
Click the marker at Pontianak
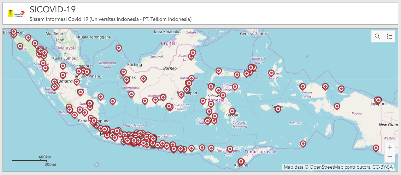pyautogui.click(x=123, y=72)
